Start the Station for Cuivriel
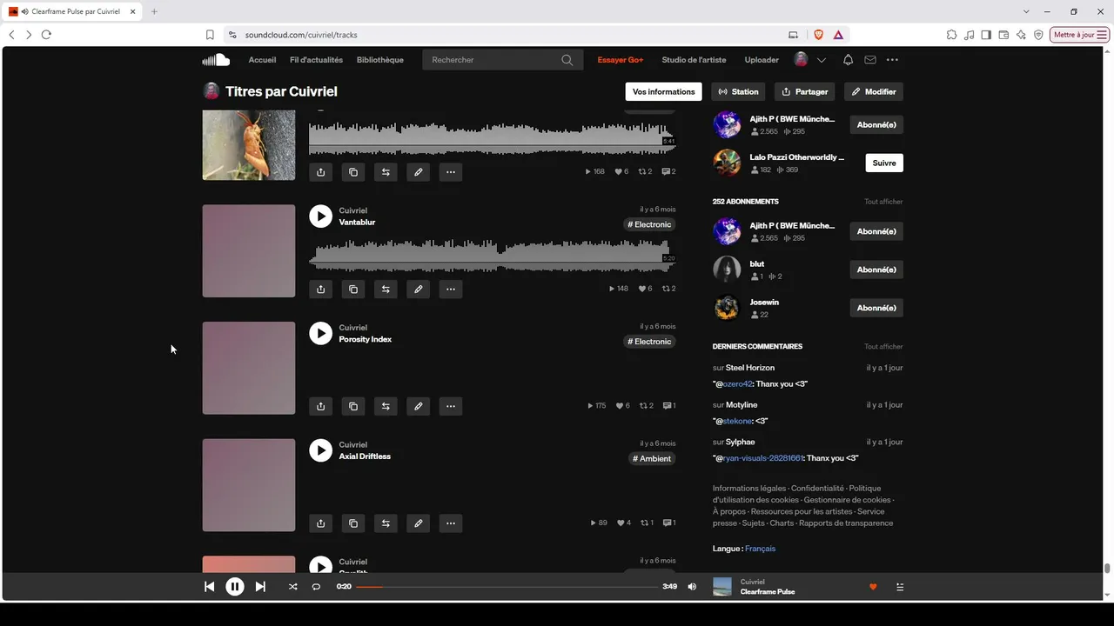The width and height of the screenshot is (1114, 626). (x=739, y=91)
